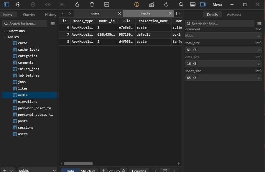Screen dimensions: 265x172
Task: Click the back navigation arrow
Action: tap(63, 13)
